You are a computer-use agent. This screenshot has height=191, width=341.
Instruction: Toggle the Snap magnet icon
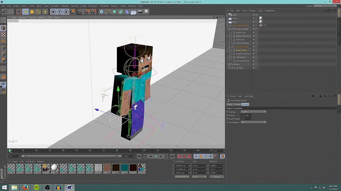[x=3, y=76]
